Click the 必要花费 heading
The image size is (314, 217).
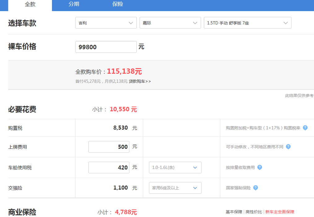[x=22, y=109]
